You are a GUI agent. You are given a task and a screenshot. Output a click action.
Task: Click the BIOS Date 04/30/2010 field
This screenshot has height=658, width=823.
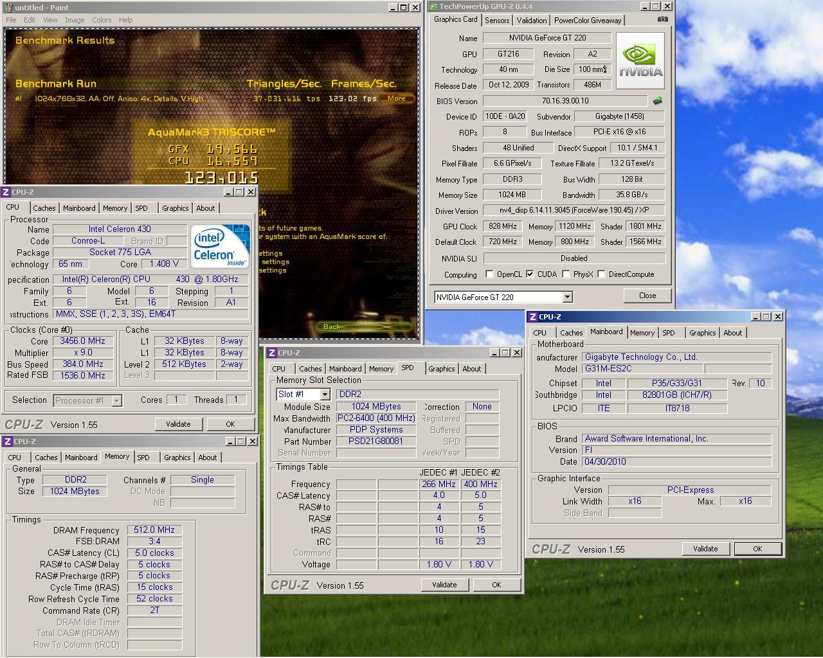point(676,462)
